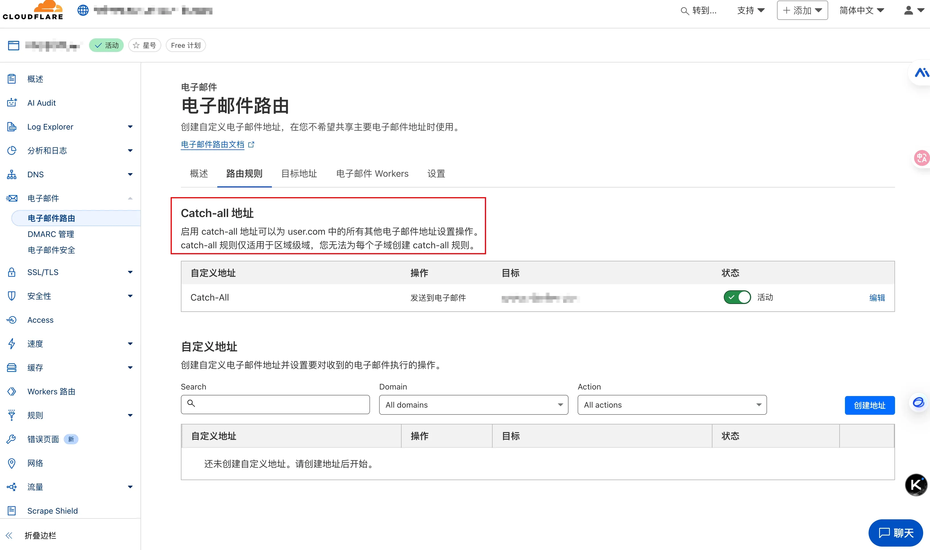Switch to the 目标地址 tab
Screen dimensions: 930x550
(x=299, y=174)
